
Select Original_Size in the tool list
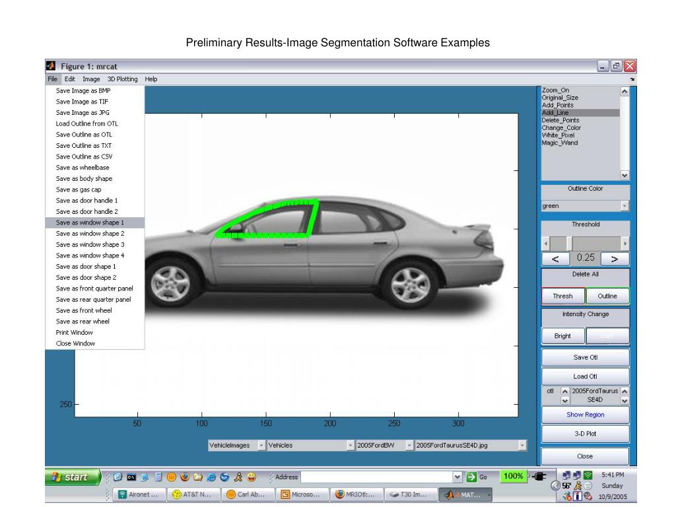pos(580,98)
